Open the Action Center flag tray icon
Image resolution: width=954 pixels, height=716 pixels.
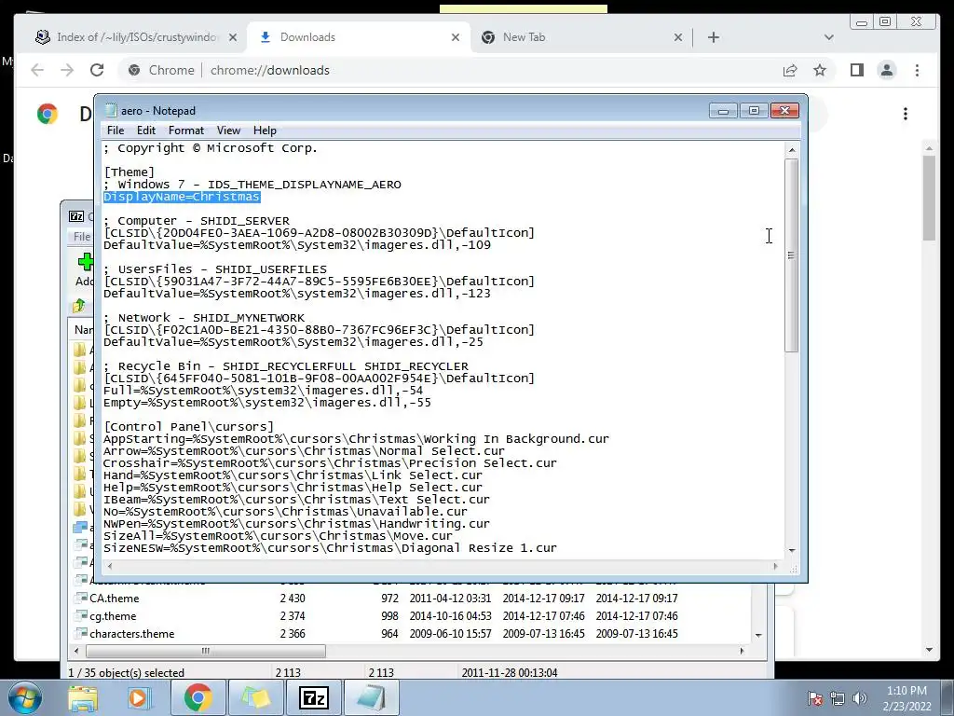click(814, 698)
